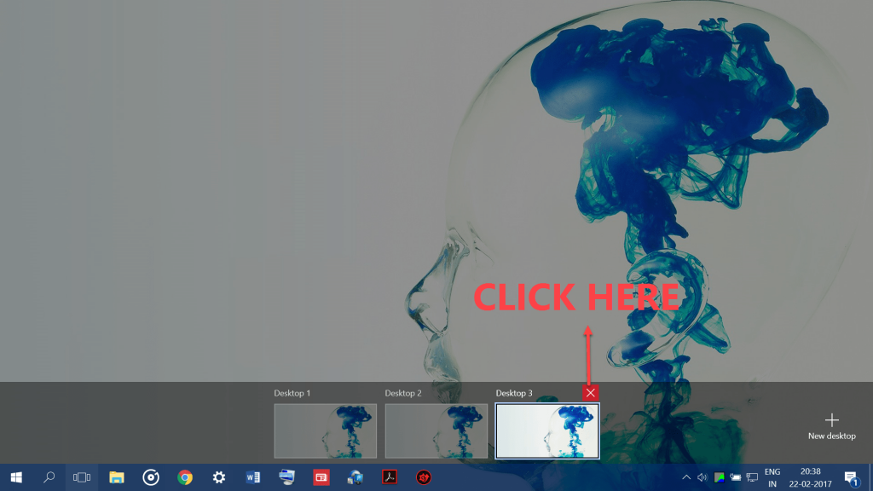Open File Explorer from the taskbar
The width and height of the screenshot is (873, 491).
pos(116,477)
